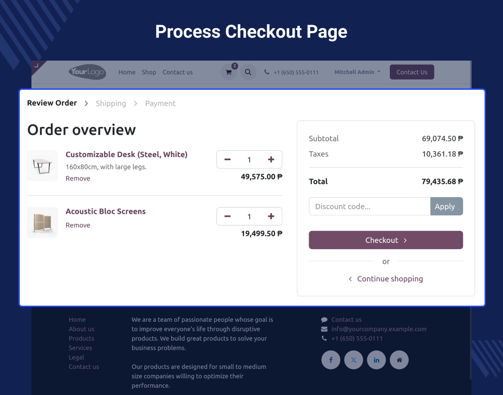
Task: Decrease quantity of Customizable Desk
Action: (227, 160)
